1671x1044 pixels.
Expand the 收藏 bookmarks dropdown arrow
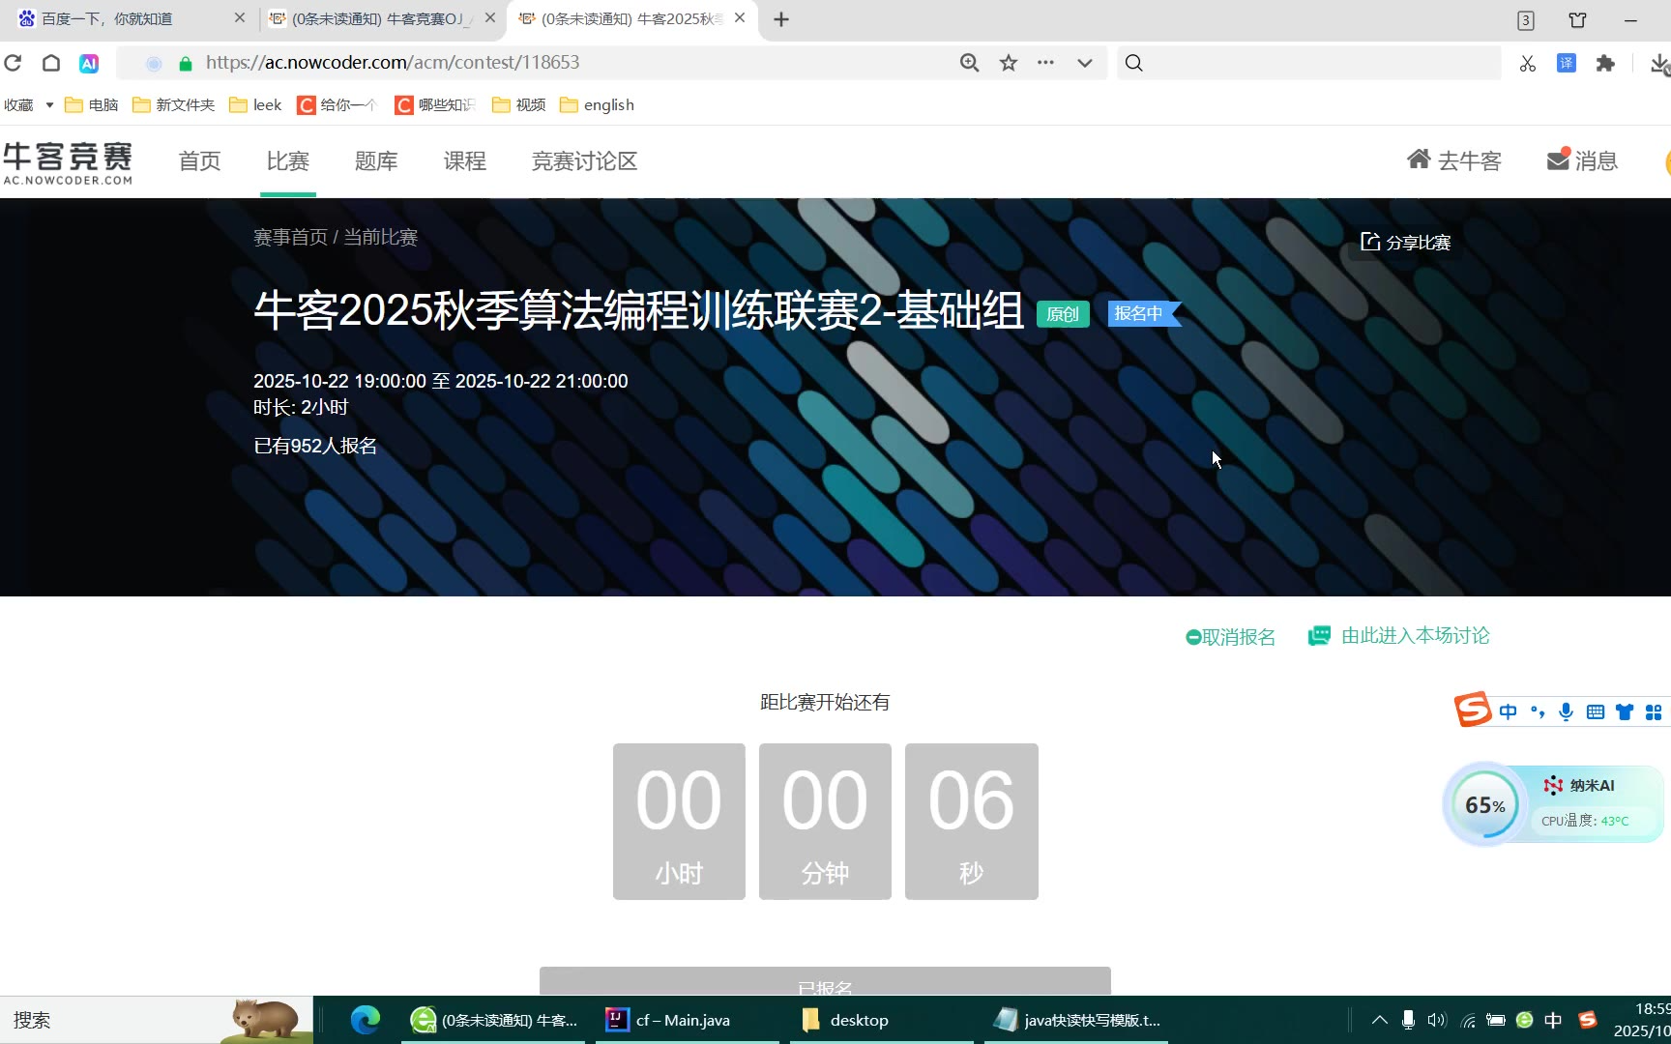[x=49, y=104]
